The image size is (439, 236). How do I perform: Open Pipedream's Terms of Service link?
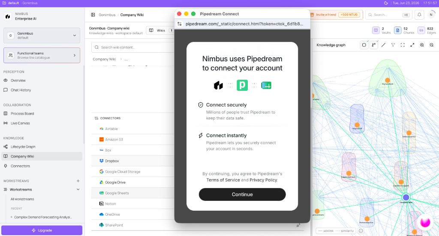223,180
